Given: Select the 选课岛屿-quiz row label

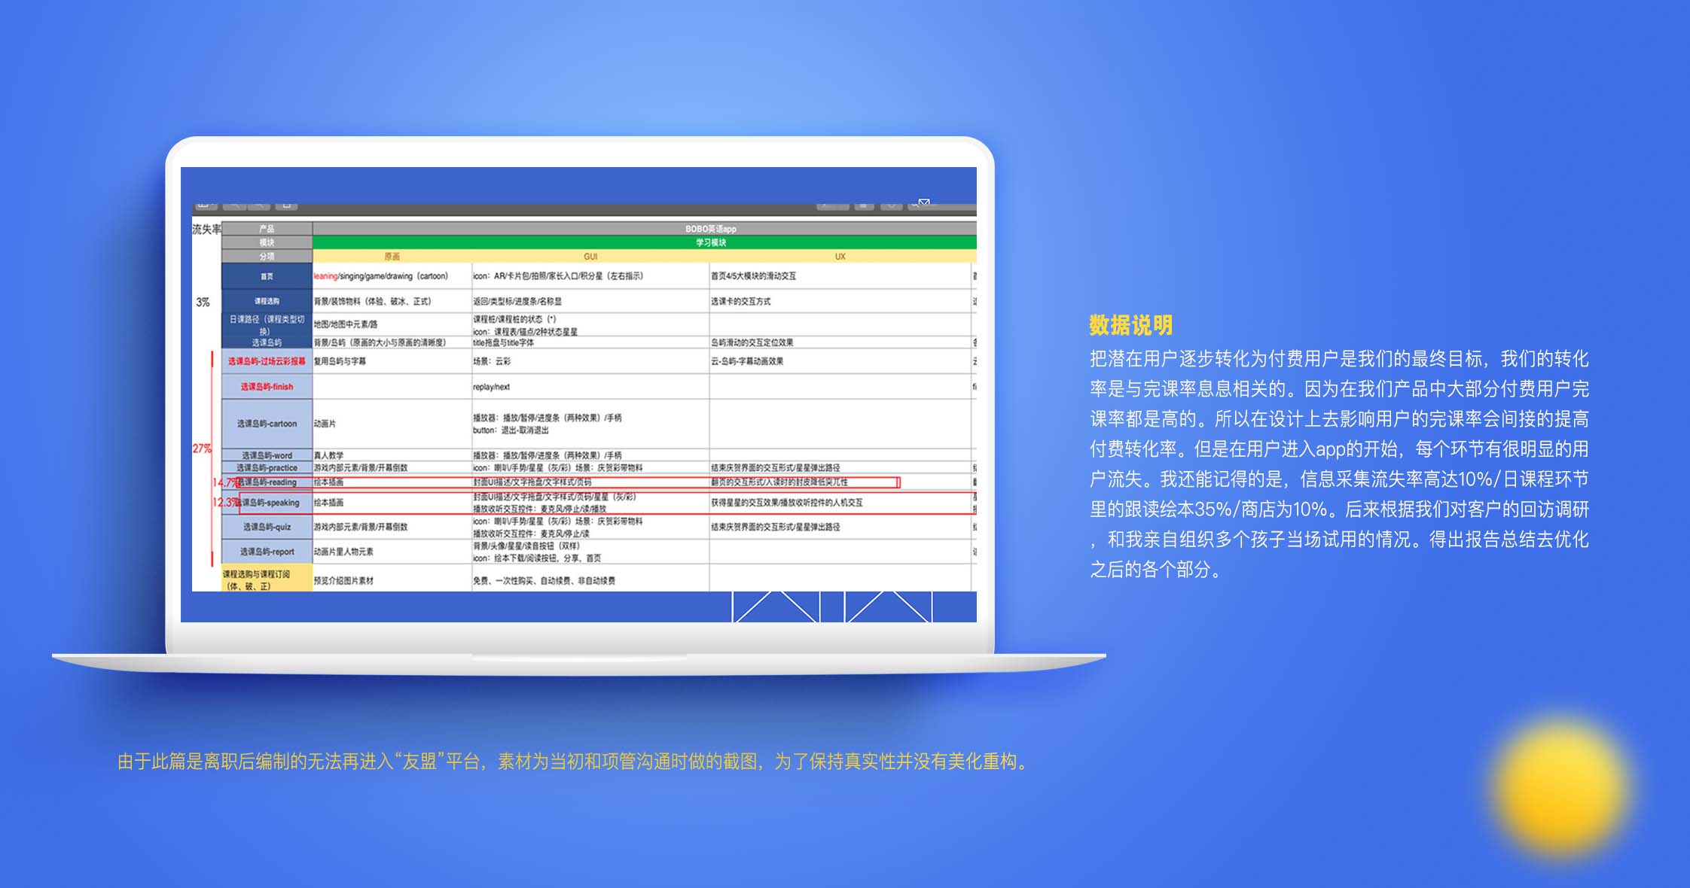Looking at the screenshot, I should [x=267, y=527].
